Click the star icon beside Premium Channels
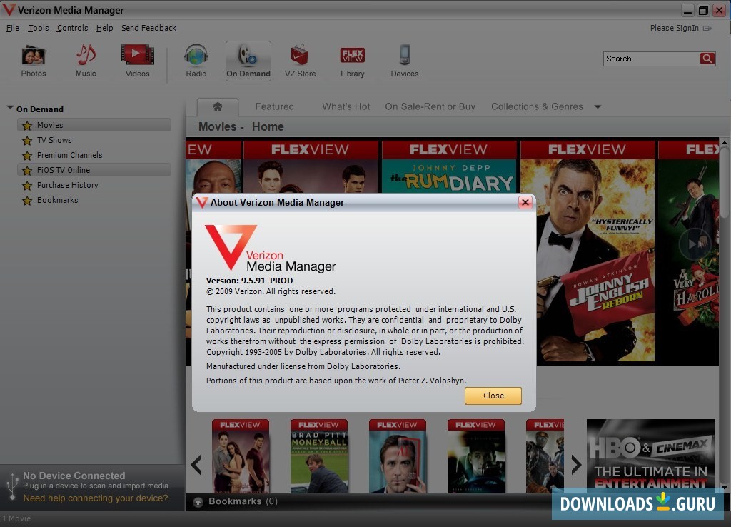The height and width of the screenshot is (527, 731). [x=27, y=155]
